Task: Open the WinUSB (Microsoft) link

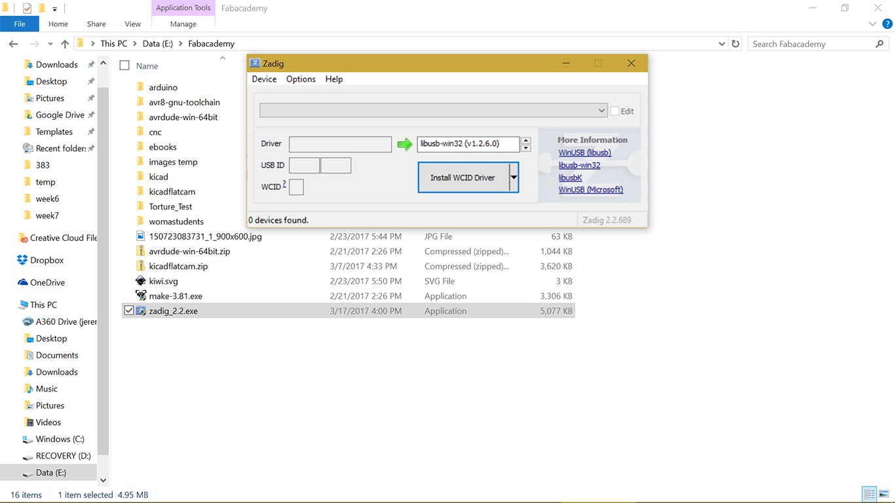Action: (x=591, y=190)
